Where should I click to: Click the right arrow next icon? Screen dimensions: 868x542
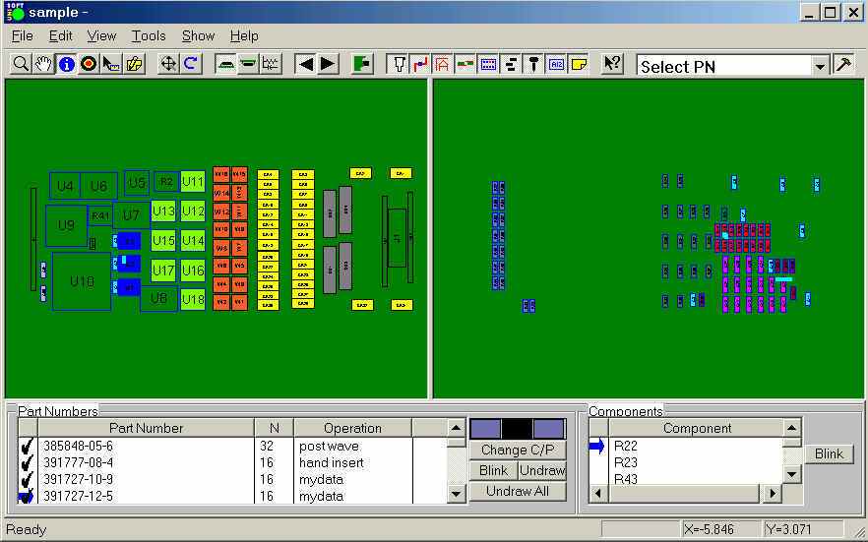(x=328, y=64)
